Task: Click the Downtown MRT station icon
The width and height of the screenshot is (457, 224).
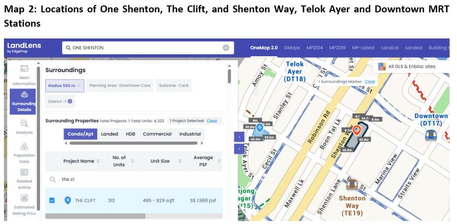Action: [431, 134]
